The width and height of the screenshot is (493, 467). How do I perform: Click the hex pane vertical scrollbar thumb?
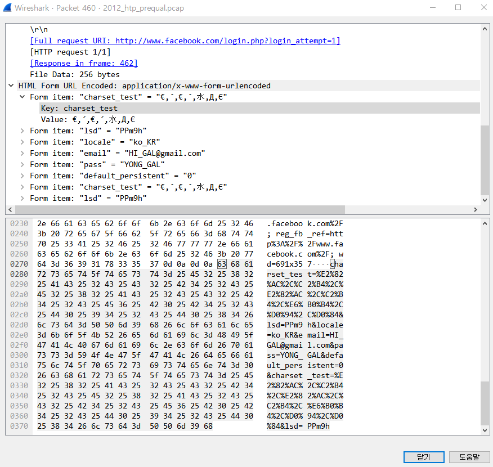[x=485, y=403]
